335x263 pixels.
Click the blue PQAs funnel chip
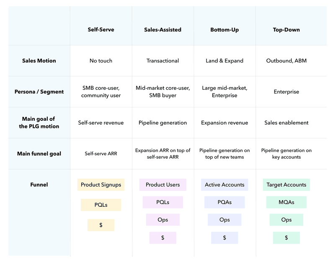coord(224,202)
